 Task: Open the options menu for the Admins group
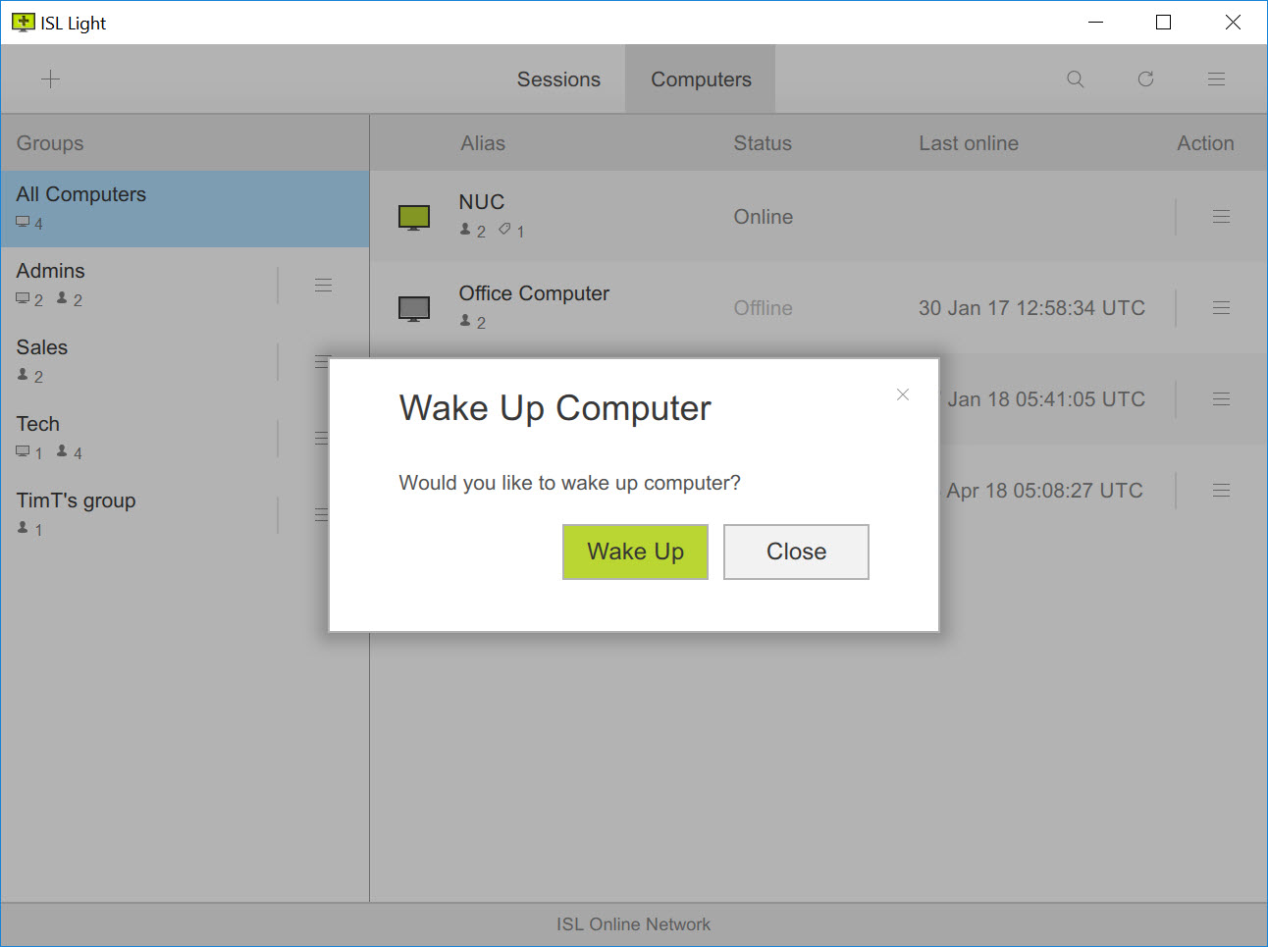[x=323, y=285]
